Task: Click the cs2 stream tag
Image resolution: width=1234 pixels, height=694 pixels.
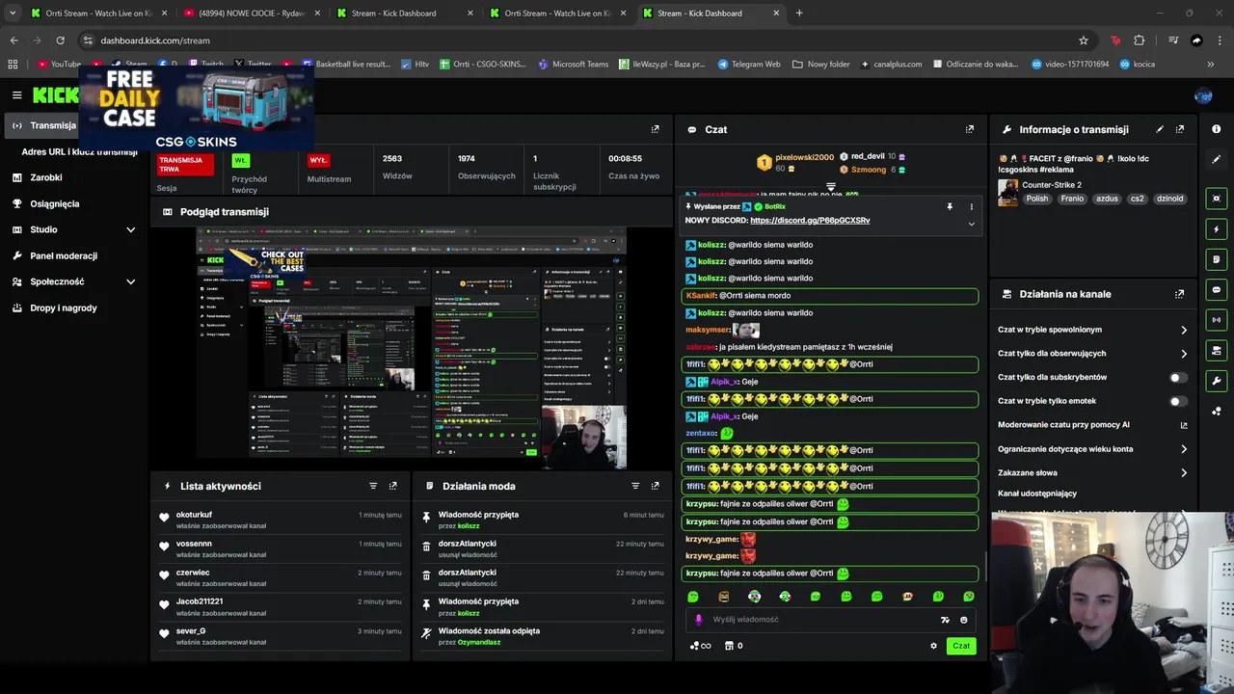Action: tap(1138, 199)
